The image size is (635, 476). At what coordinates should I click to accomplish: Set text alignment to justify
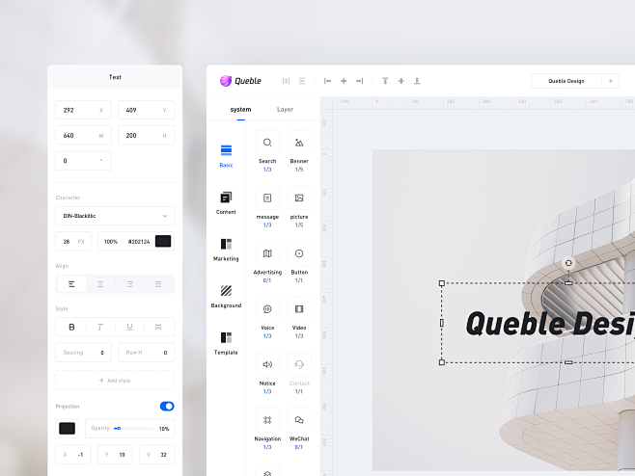pos(158,284)
